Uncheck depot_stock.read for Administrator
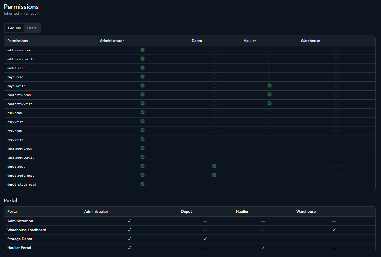This screenshot has height=257, width=381. [x=143, y=184]
